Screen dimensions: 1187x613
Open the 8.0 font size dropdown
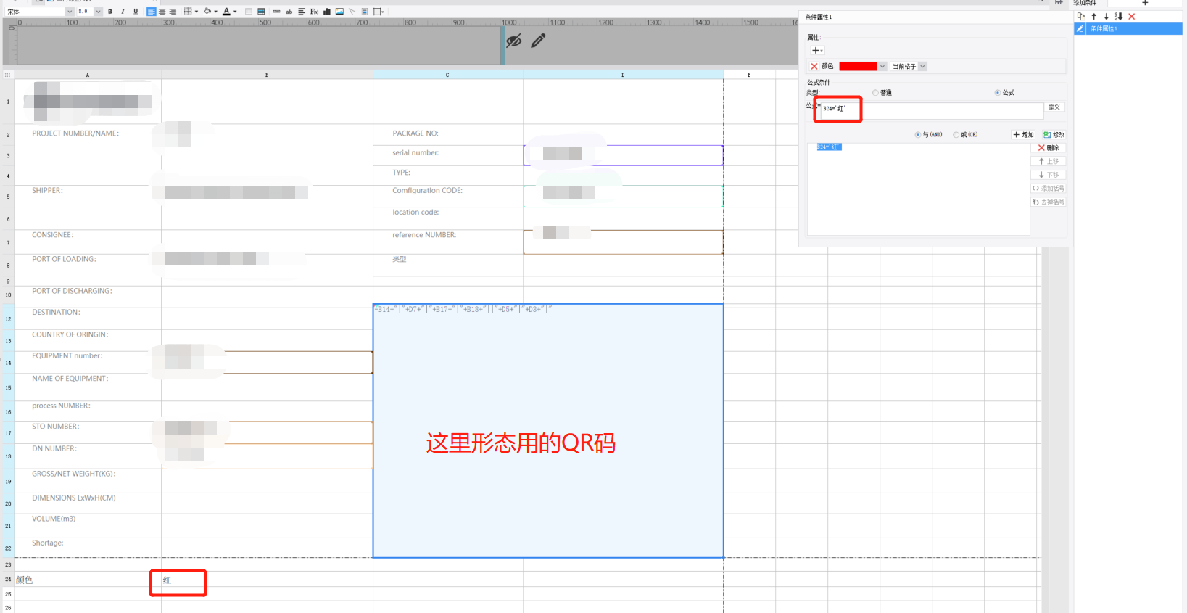[x=98, y=12]
